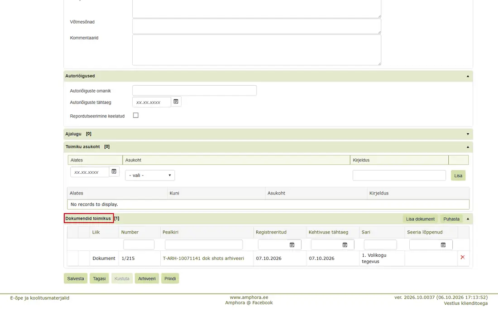Print using the Prindi button

pos(170,278)
